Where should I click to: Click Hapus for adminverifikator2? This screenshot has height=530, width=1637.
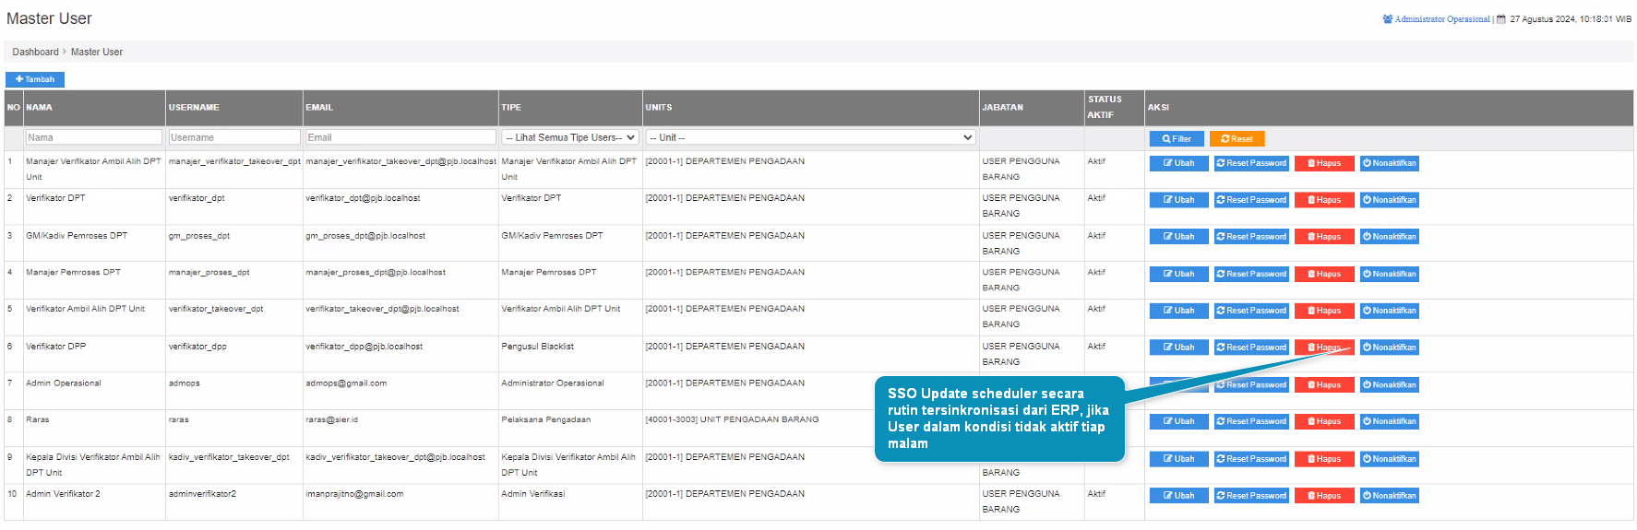(x=1324, y=496)
